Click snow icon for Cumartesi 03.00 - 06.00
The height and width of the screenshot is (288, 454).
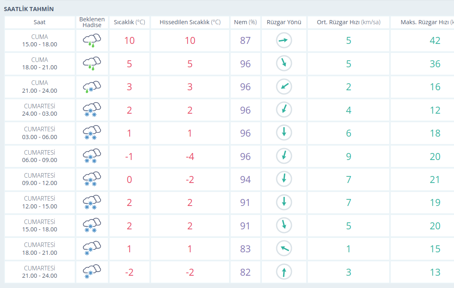click(x=92, y=133)
